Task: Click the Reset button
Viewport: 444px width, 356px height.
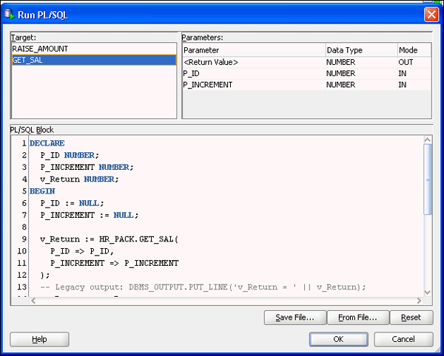Action: pyautogui.click(x=411, y=318)
